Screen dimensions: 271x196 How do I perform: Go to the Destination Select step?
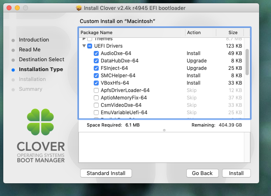click(42, 60)
